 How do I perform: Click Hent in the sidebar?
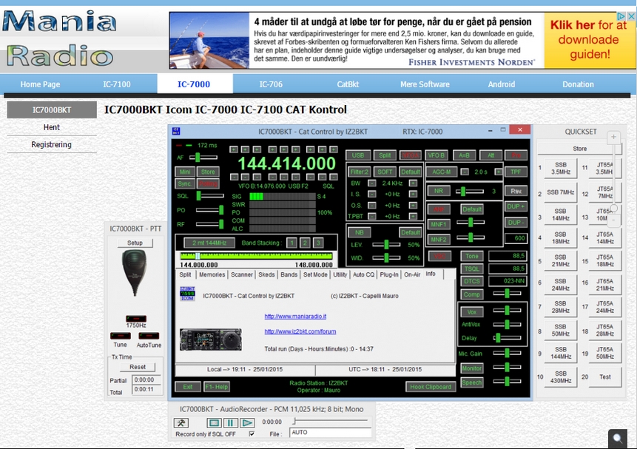click(x=52, y=127)
